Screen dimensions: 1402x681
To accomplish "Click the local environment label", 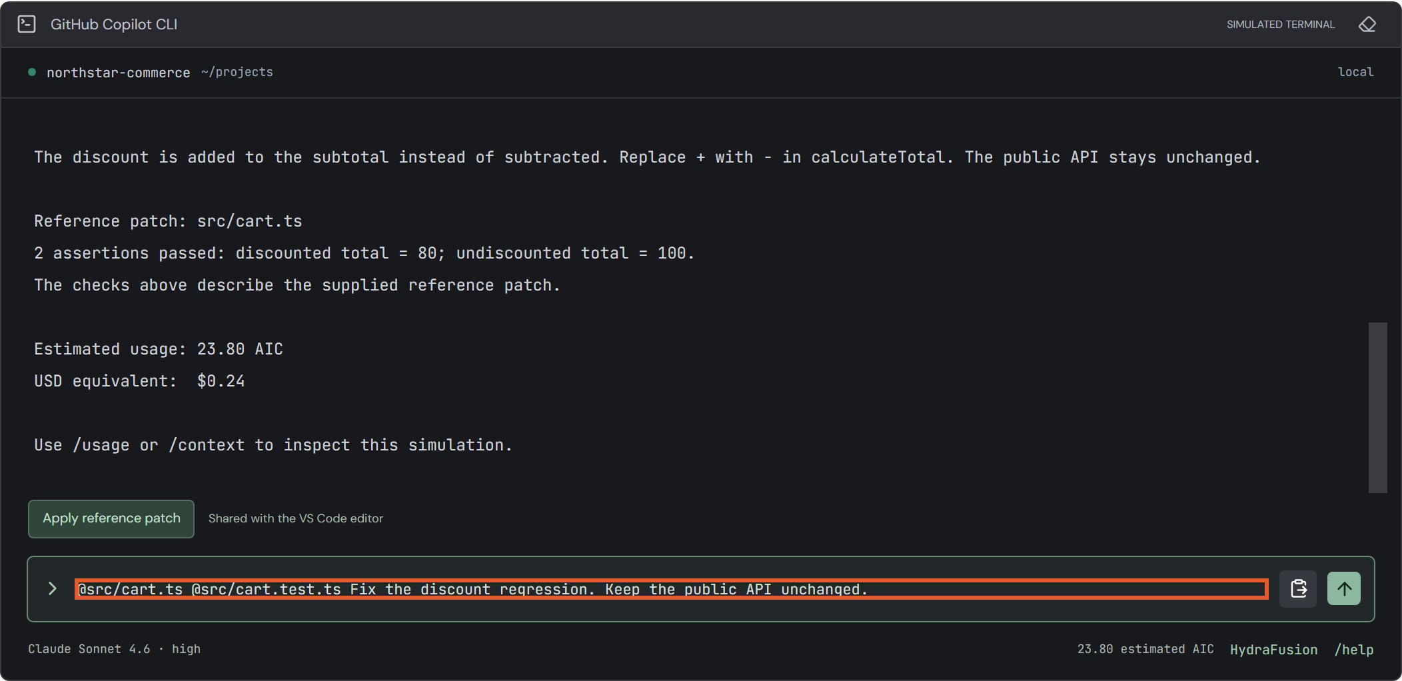I will pyautogui.click(x=1355, y=72).
